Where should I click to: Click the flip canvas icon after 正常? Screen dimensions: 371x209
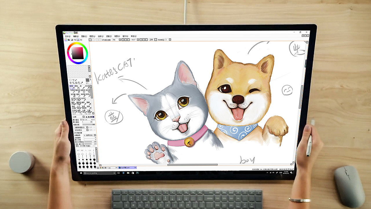[156, 40]
